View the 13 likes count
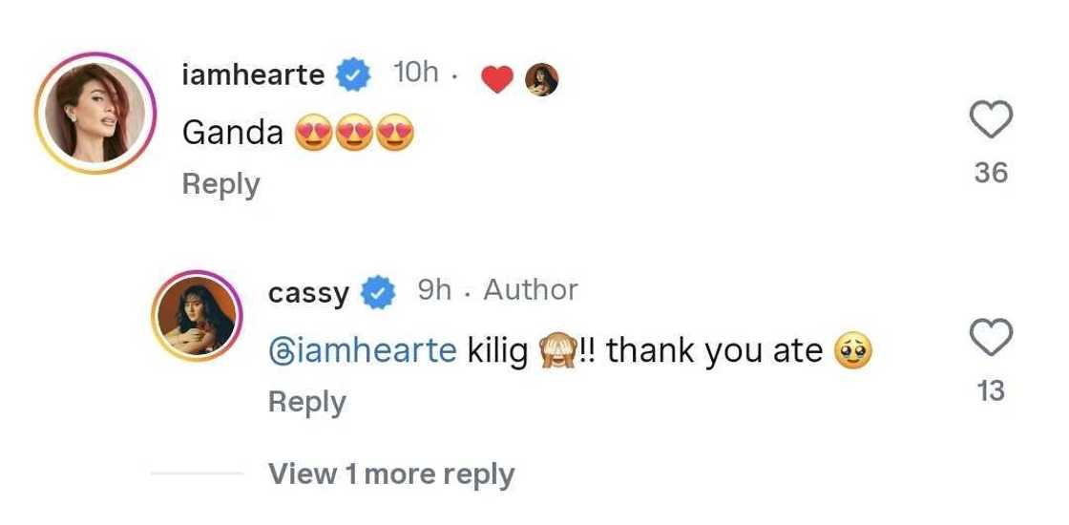1069x525 pixels. coord(991,389)
